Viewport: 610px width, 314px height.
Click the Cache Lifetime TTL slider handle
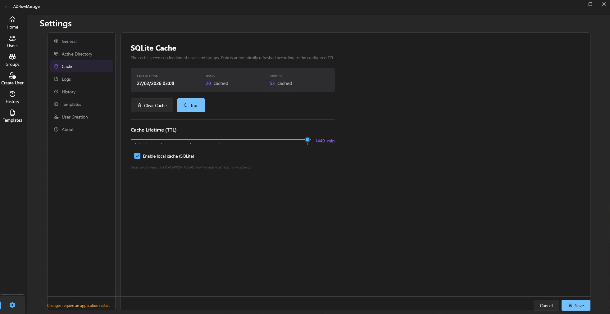click(307, 140)
